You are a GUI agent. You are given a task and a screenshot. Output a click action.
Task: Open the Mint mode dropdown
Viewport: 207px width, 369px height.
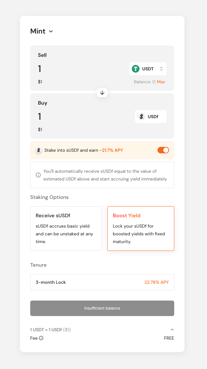(x=42, y=31)
